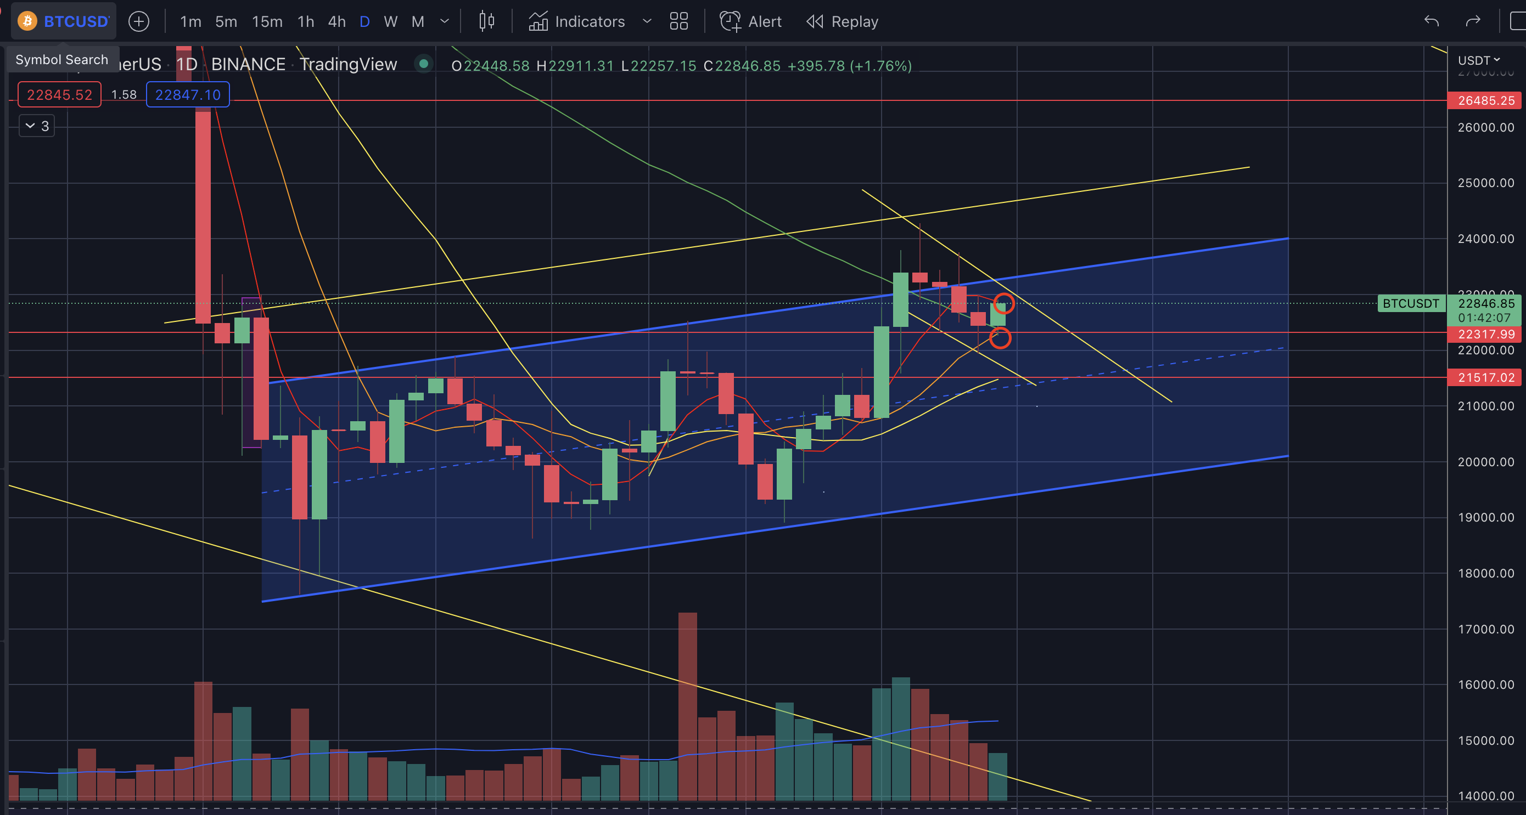Expand the collapsed indicators legend '3'
Image resolution: width=1526 pixels, height=815 pixels.
pos(37,126)
